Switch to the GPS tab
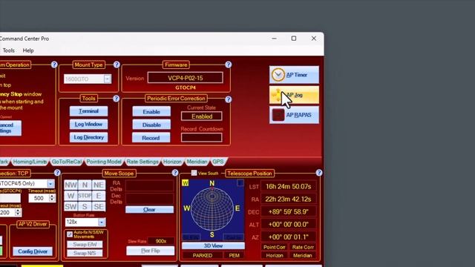Image resolution: width=475 pixels, height=267 pixels. (217, 162)
